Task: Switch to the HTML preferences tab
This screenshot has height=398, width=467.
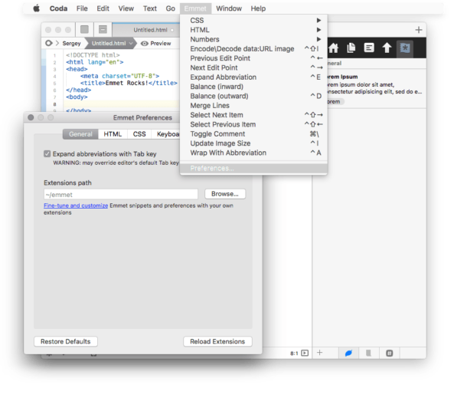Action: tap(113, 134)
